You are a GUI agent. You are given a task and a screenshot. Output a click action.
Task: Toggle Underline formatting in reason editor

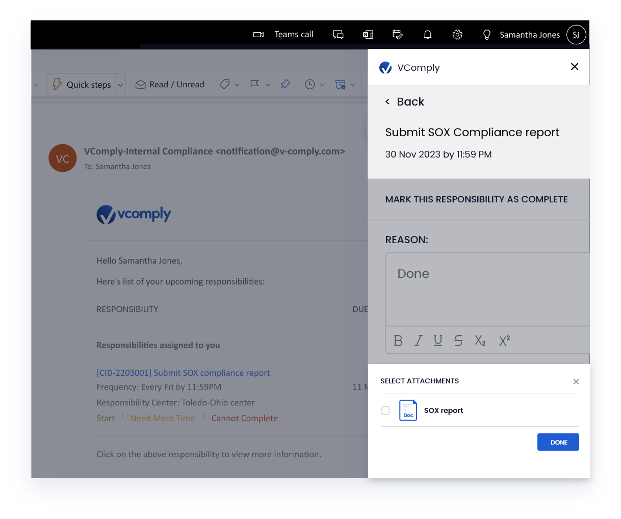pos(438,341)
